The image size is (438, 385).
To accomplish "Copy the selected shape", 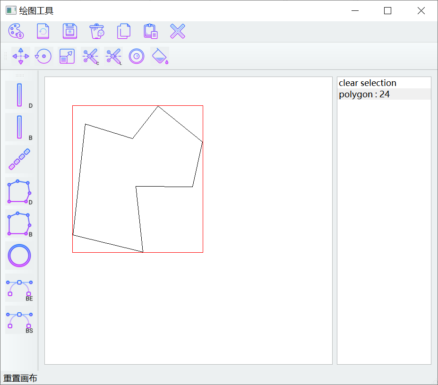I will [124, 31].
